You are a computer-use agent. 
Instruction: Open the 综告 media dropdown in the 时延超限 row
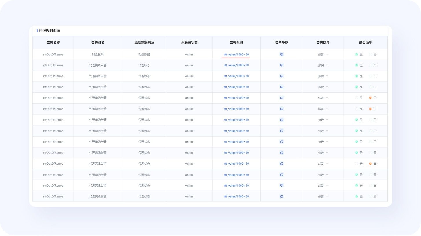323,54
